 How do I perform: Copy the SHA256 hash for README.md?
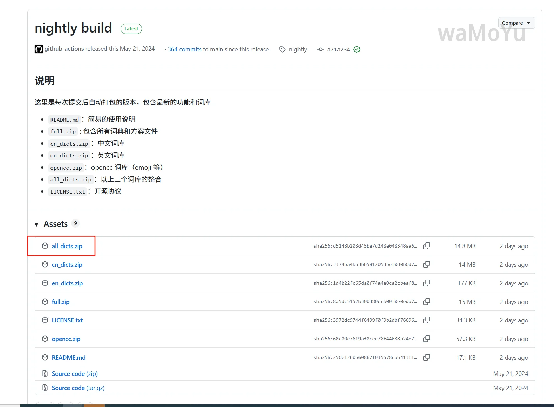click(x=427, y=357)
